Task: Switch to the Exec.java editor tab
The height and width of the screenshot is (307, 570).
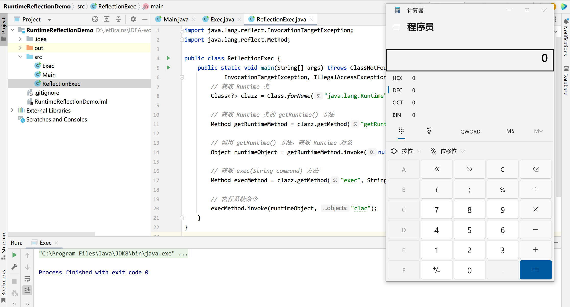Action: coord(222,19)
